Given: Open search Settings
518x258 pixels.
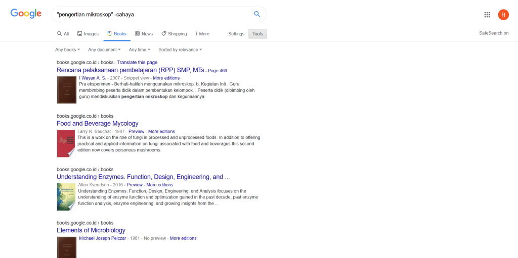Looking at the screenshot, I should (x=236, y=34).
